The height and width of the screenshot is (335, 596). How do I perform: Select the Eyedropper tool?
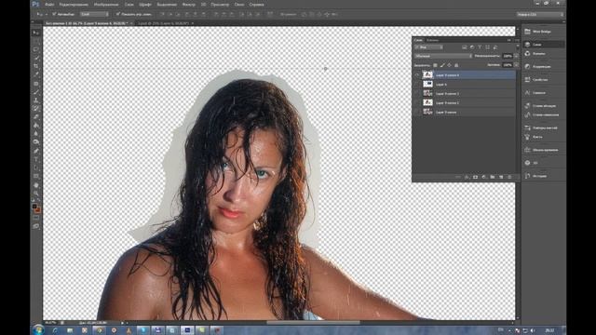coord(35,74)
